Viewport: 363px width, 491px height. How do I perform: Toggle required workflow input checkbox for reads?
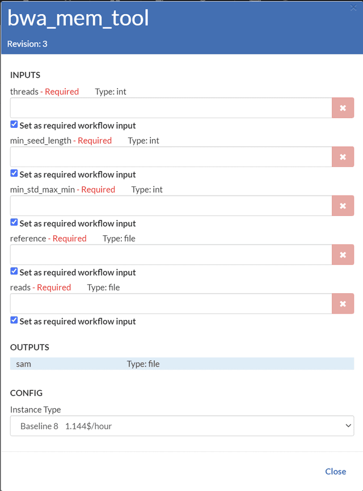tap(14, 321)
